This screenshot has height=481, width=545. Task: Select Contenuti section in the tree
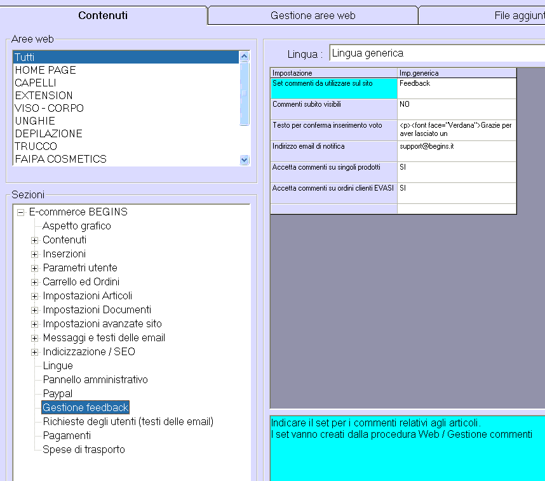tap(64, 240)
